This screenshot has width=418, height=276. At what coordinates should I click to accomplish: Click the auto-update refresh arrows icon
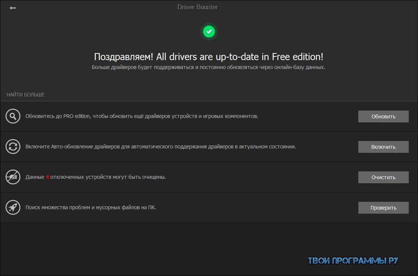pos(13,147)
